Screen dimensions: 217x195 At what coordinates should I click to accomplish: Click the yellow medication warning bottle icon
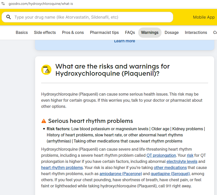[46, 70]
